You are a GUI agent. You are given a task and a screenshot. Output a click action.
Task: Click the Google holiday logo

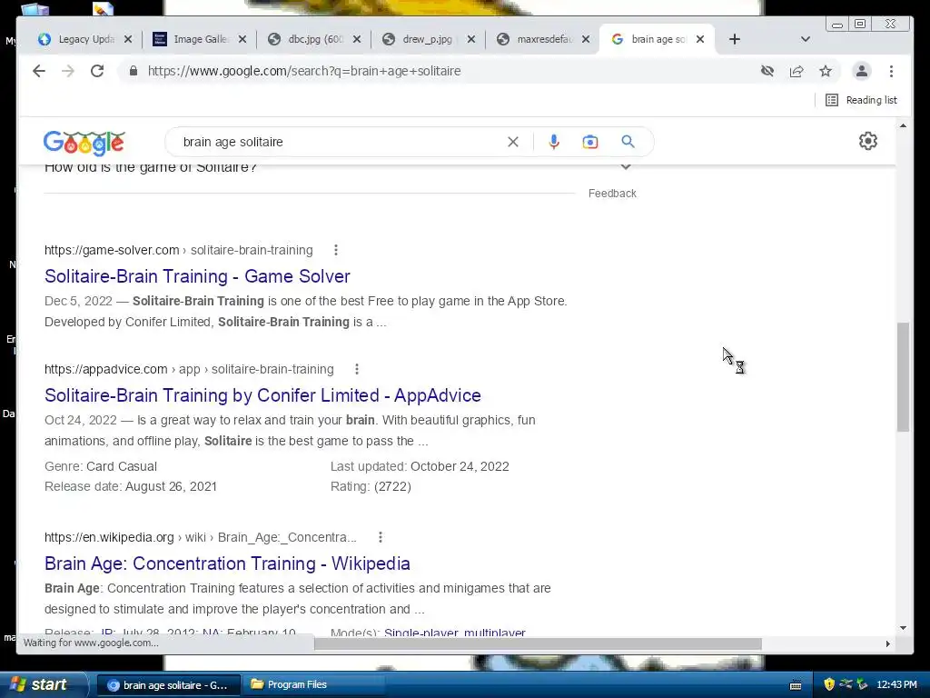click(84, 143)
